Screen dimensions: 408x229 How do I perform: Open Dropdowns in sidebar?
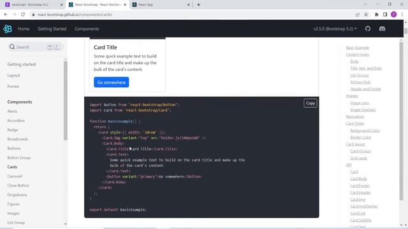tap(17, 195)
